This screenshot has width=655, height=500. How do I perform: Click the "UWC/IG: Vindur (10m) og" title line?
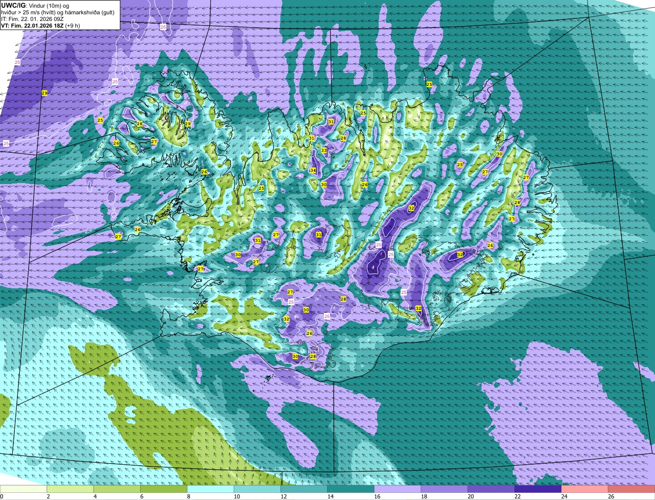(x=35, y=5)
